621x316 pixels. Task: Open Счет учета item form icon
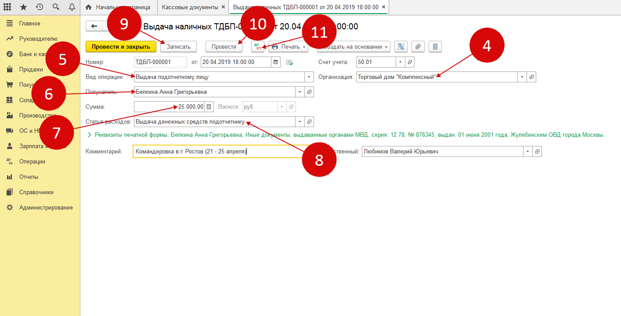pos(410,62)
